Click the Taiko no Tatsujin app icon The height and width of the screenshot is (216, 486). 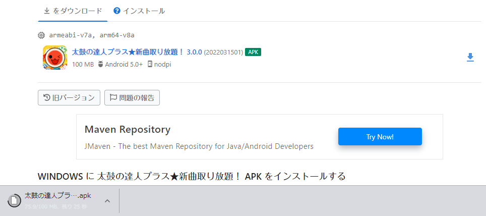click(55, 58)
